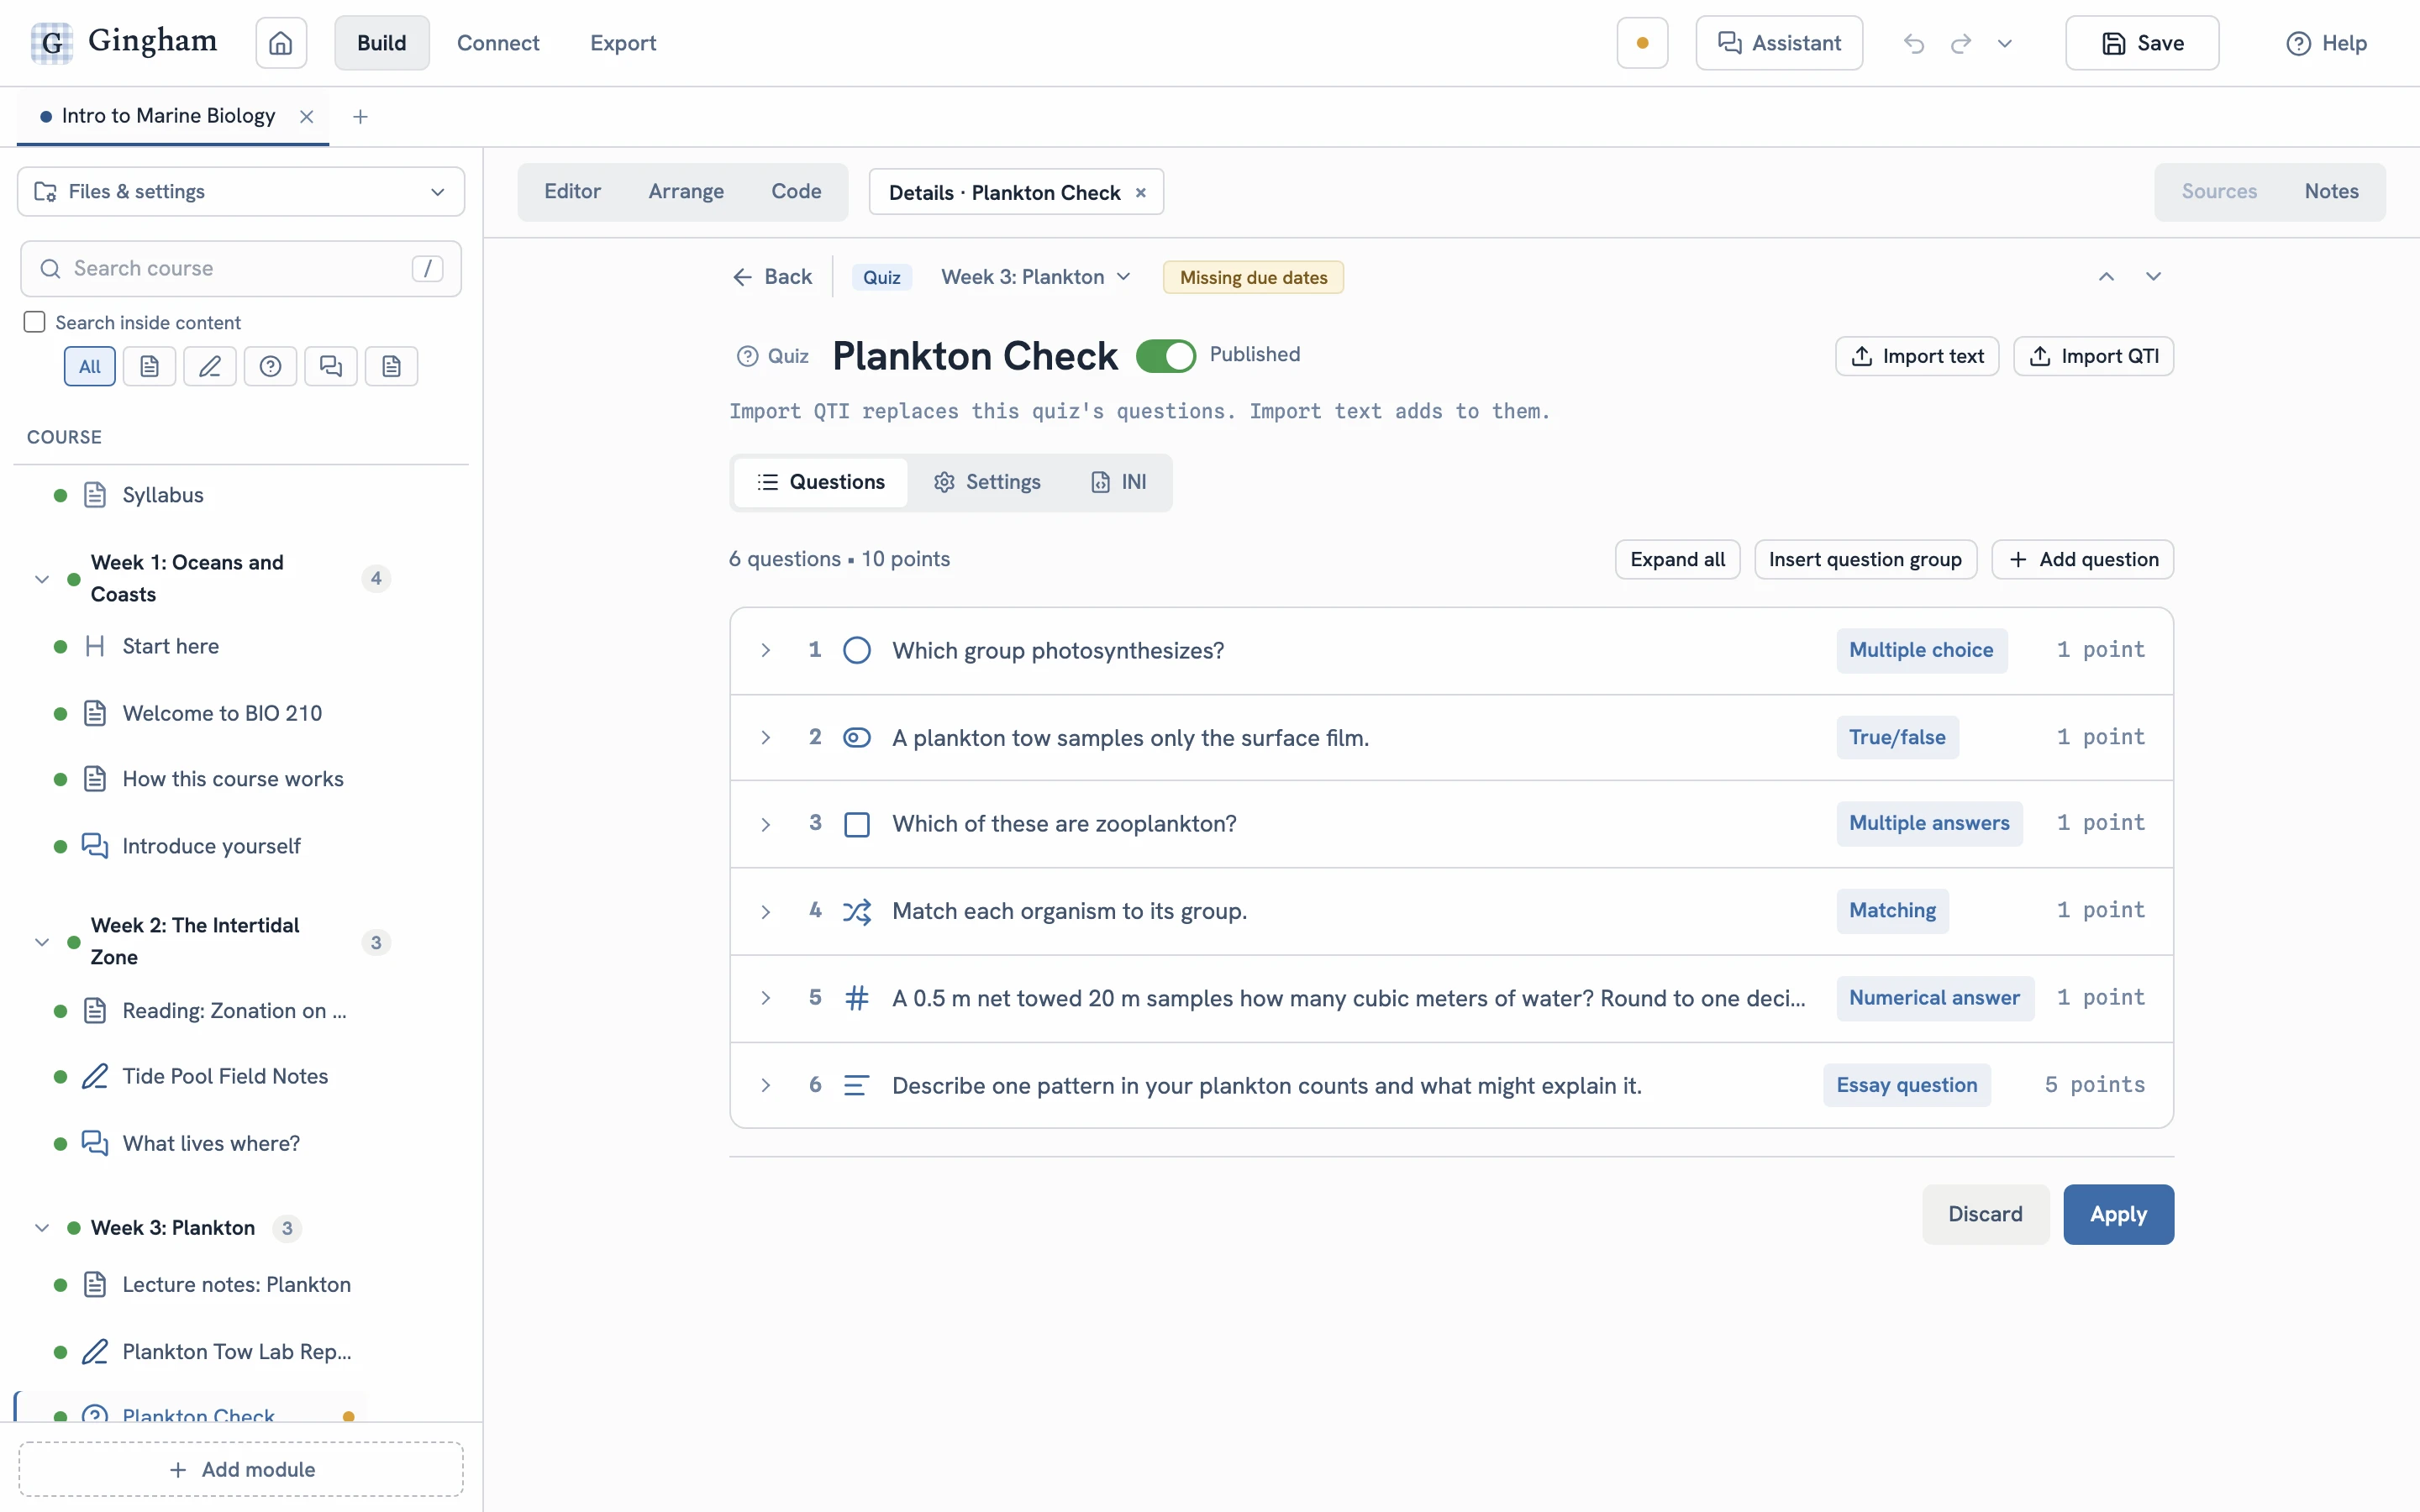Image resolution: width=2420 pixels, height=1512 pixels.
Task: Enable Search inside content checkbox
Action: pyautogui.click(x=35, y=322)
